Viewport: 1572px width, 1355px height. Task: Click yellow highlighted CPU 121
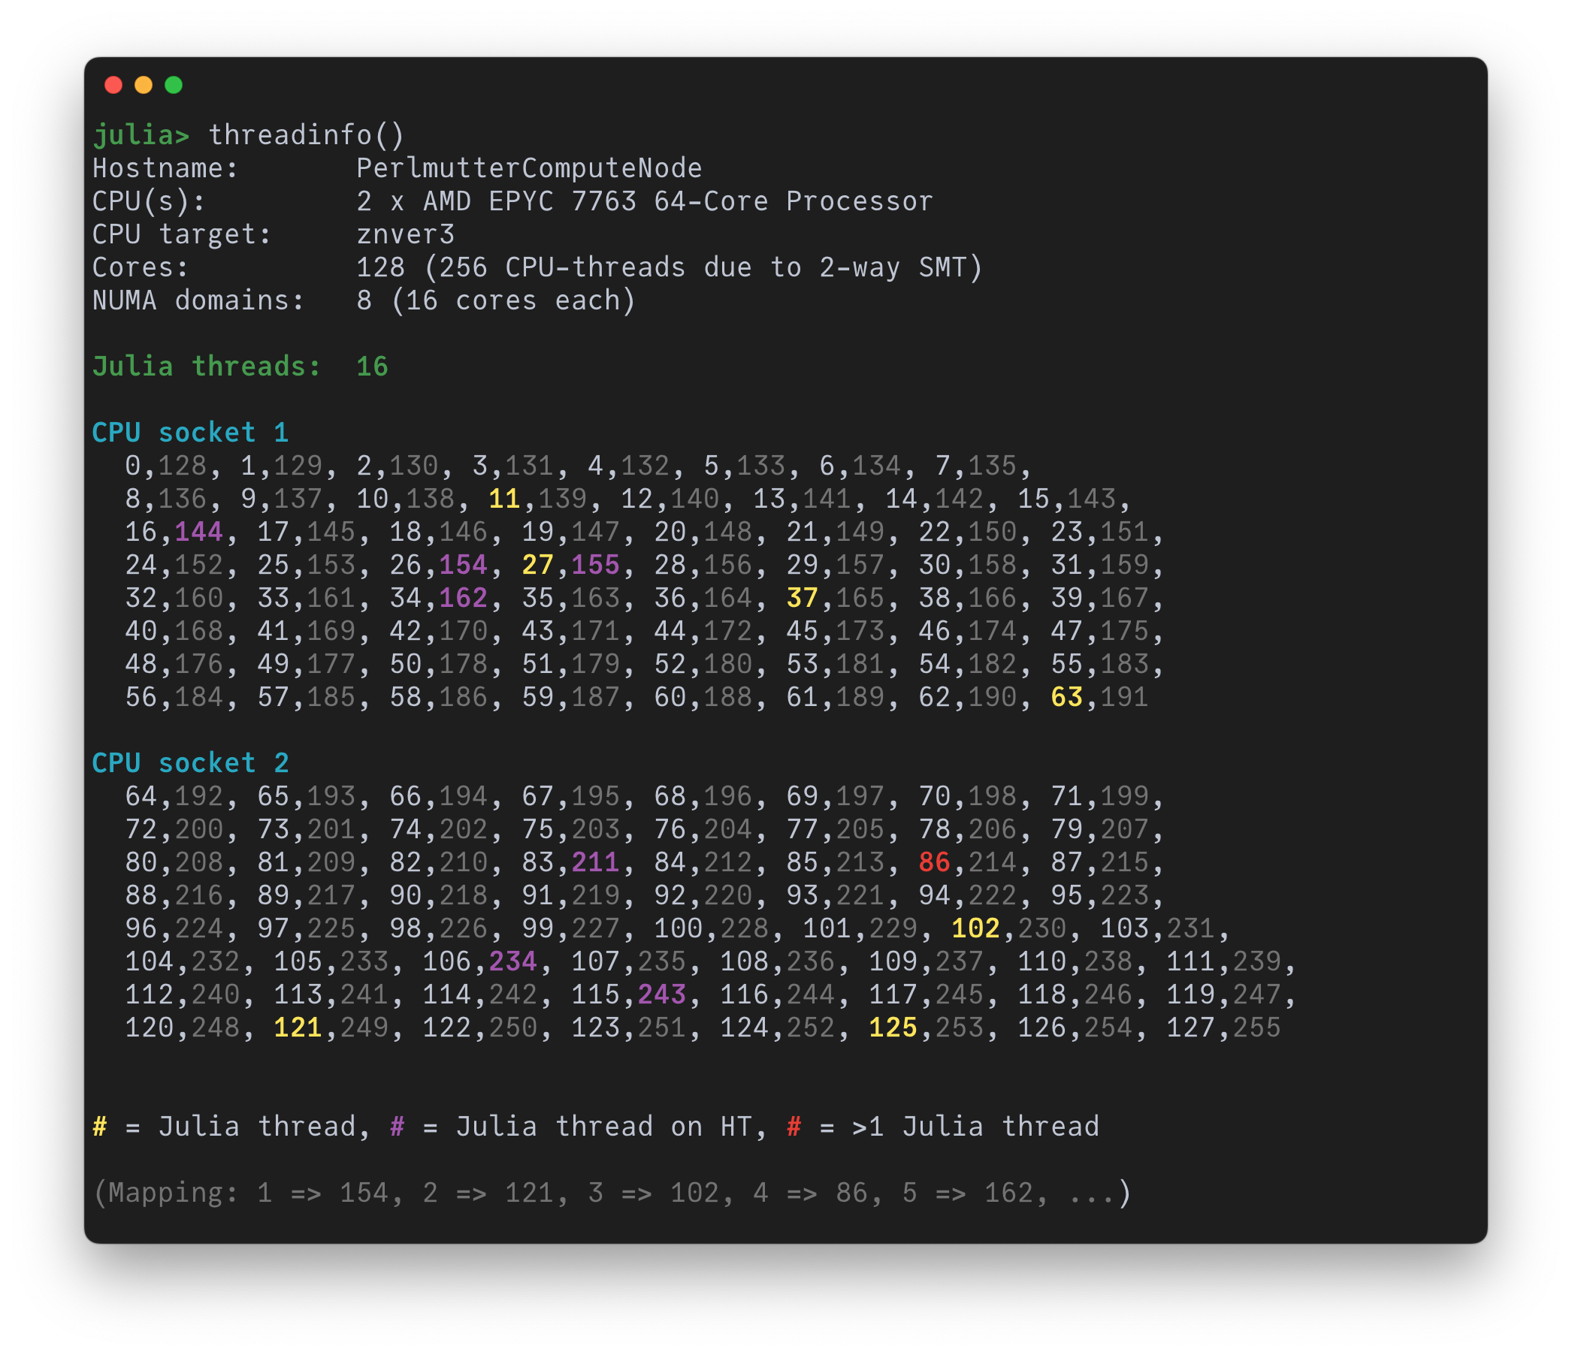click(x=298, y=1028)
